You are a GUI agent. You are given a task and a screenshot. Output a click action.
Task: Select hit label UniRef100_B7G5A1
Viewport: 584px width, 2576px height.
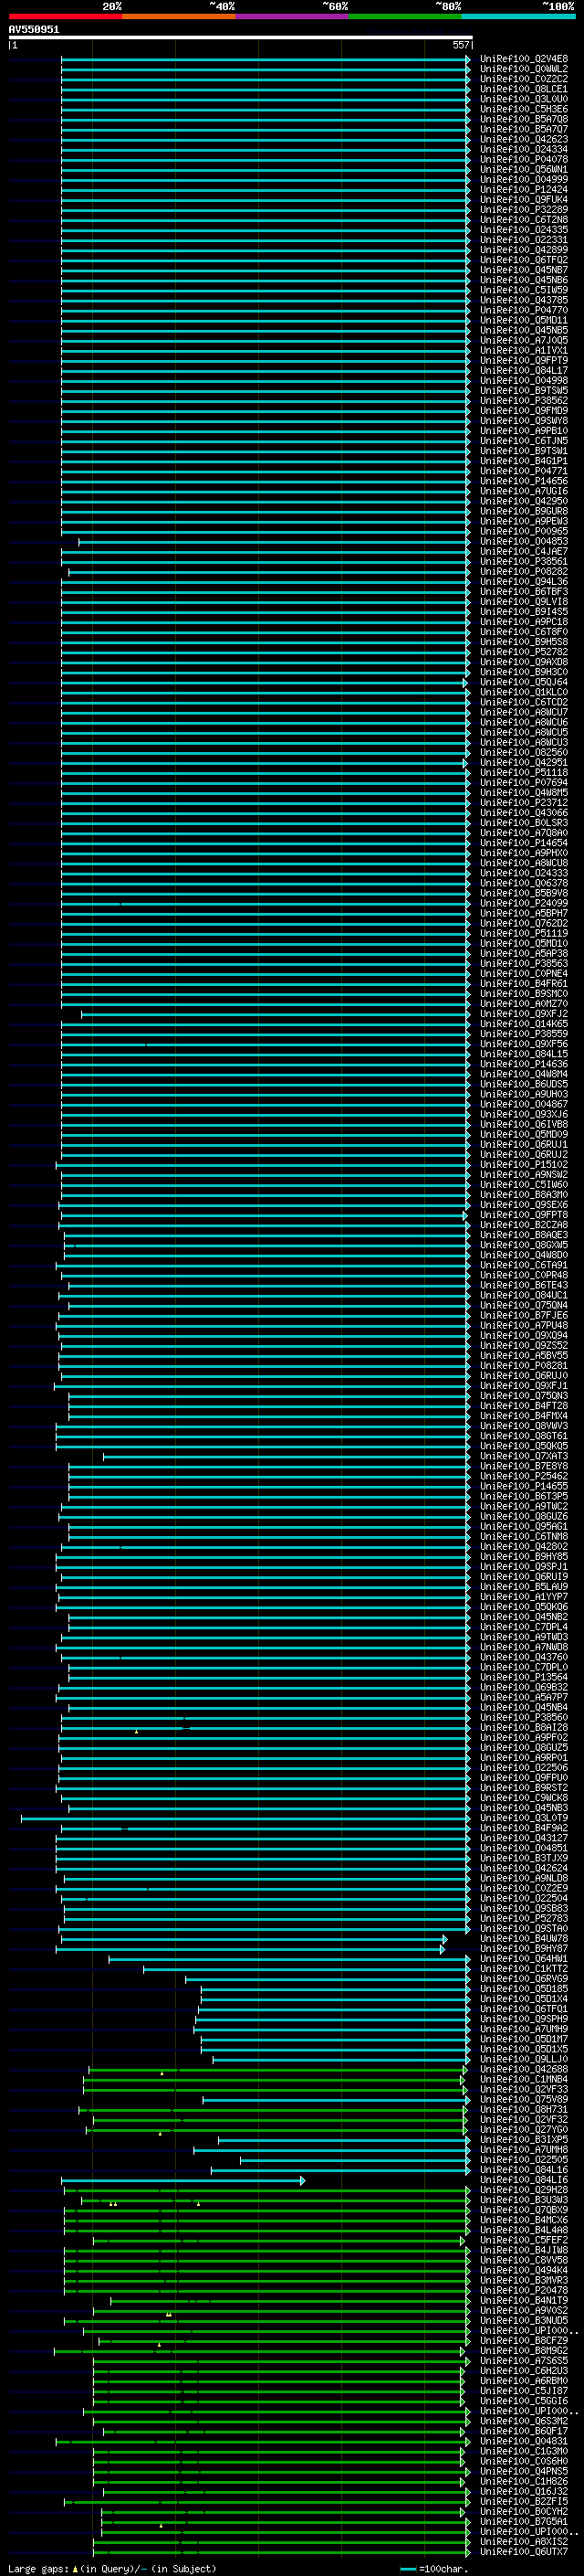point(523,2521)
